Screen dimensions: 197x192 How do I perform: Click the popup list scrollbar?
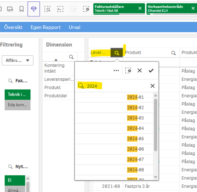(156, 124)
